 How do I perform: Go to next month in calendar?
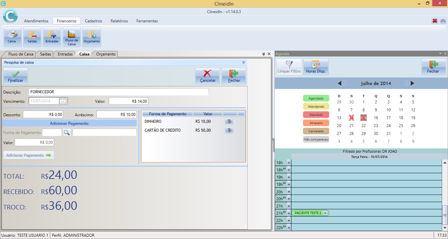[x=412, y=83]
